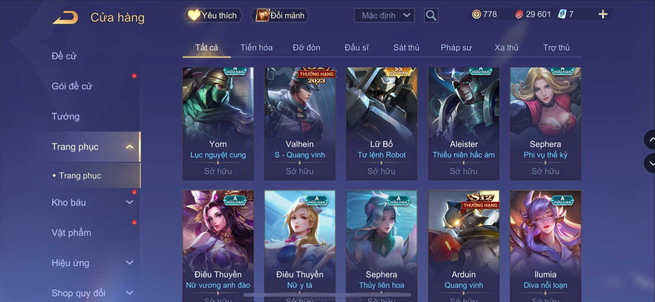Screen dimensions: 655x302
Task: Tap the gold coin balance icon
Action: 476,14
